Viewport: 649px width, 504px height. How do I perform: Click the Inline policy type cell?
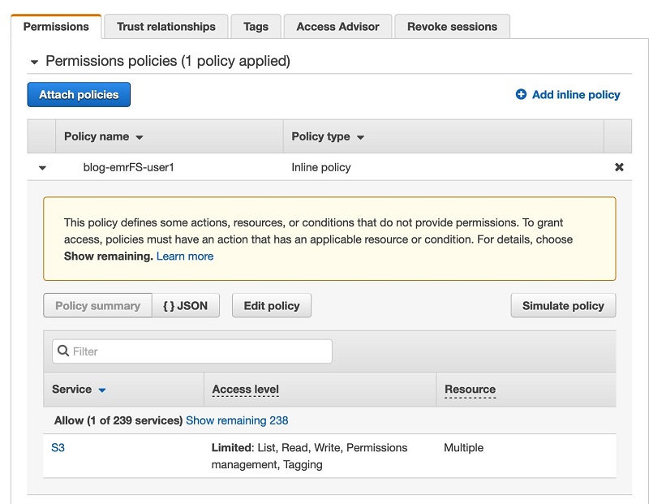point(321,167)
